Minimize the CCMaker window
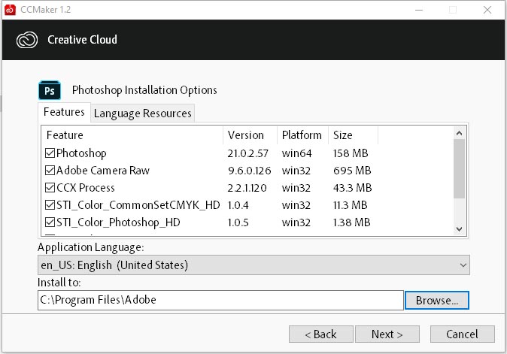This screenshot has height=354, width=507. click(419, 10)
